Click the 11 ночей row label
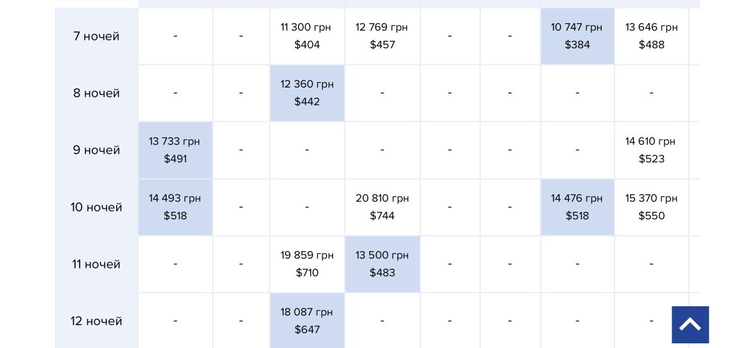The height and width of the screenshot is (348, 754). (96, 264)
